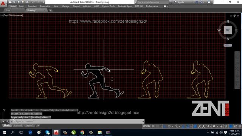242x136 pixels.
Task: Click the Save quick-access icon
Action: [x=19, y=2]
